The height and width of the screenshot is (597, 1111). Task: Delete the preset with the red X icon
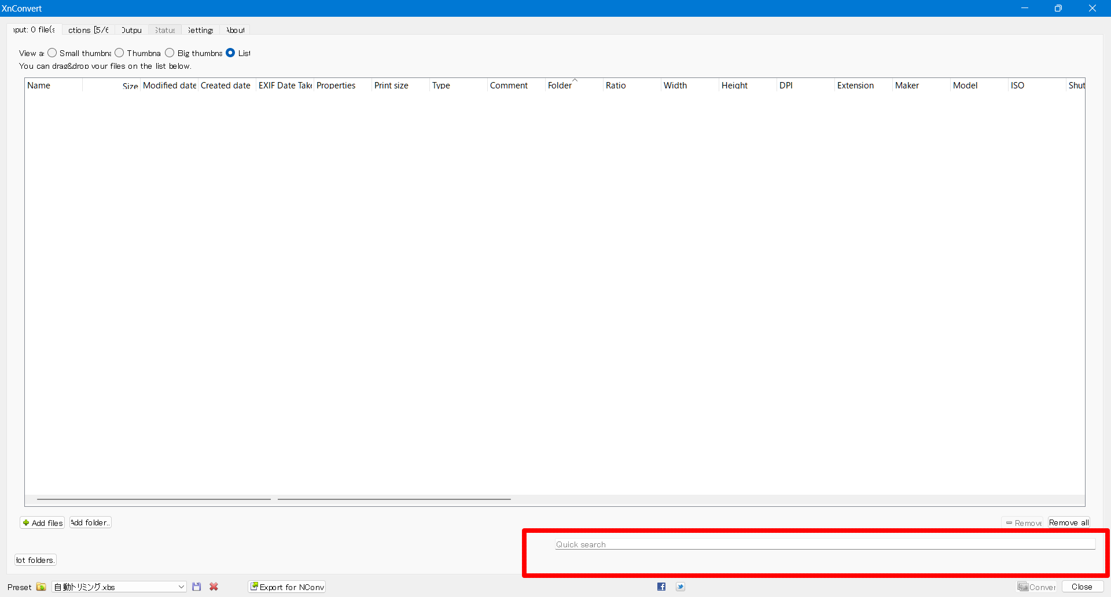(214, 587)
